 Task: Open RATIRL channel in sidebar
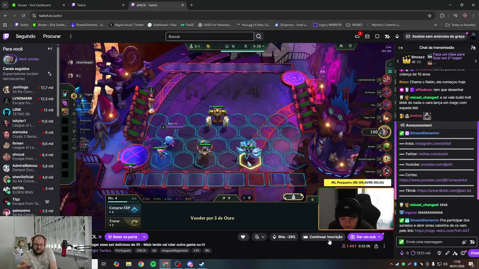tap(29, 191)
